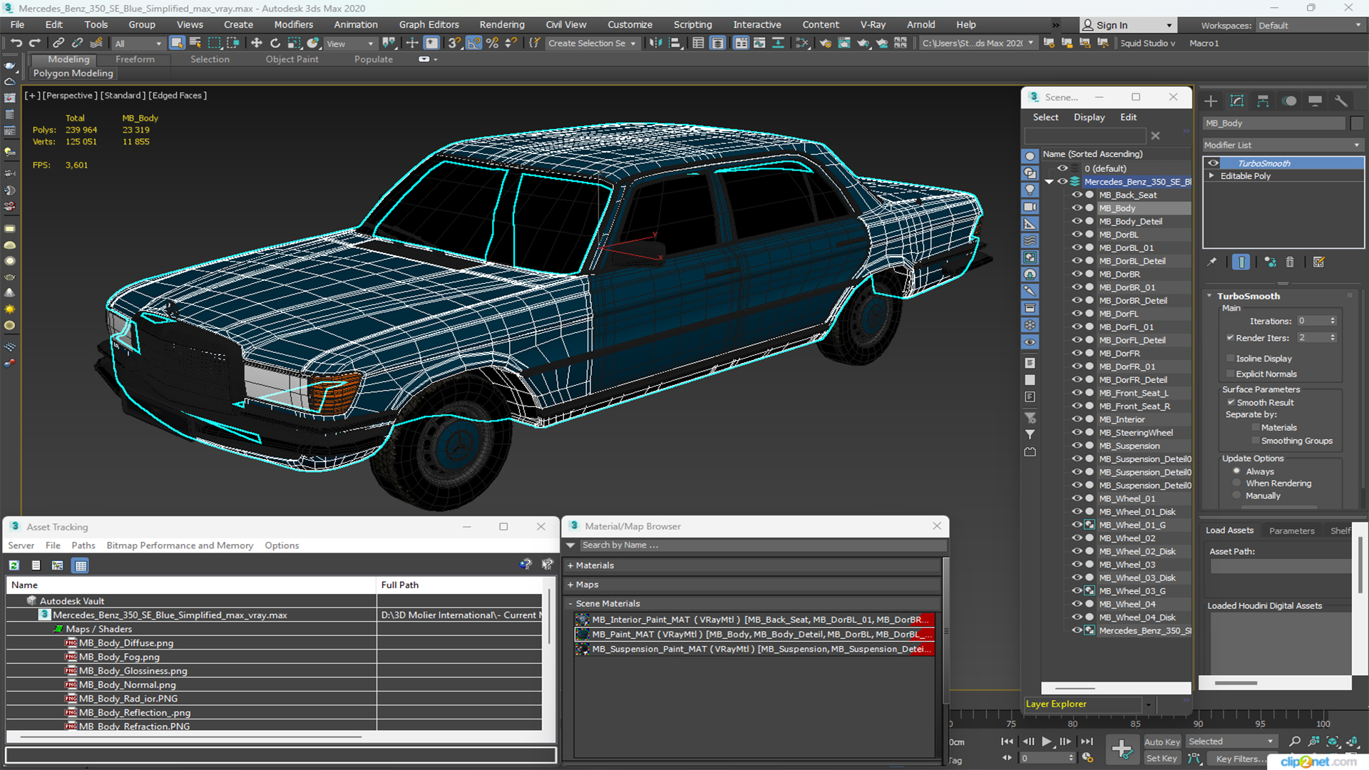Toggle Smooth Result checkbox
1369x770 pixels.
(1231, 403)
